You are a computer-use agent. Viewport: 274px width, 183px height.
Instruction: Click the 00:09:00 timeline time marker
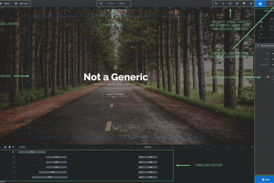coord(148,147)
